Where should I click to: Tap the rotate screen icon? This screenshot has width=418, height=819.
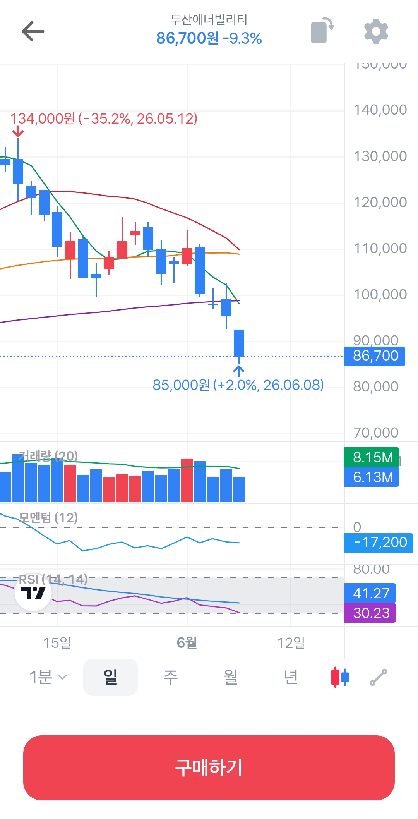(x=322, y=31)
